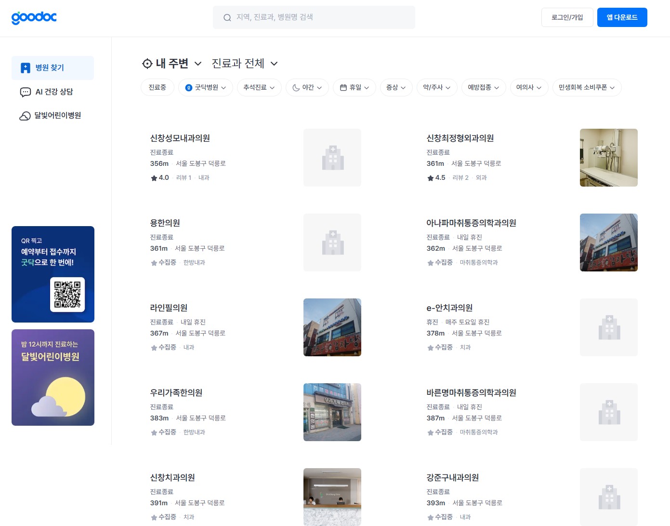670x526 pixels.
Task: Open the 로그인/가입 page
Action: (567, 17)
